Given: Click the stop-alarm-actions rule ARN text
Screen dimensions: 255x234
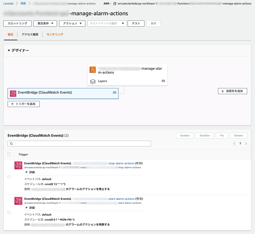Looking at the screenshot, I should tap(83, 167).
